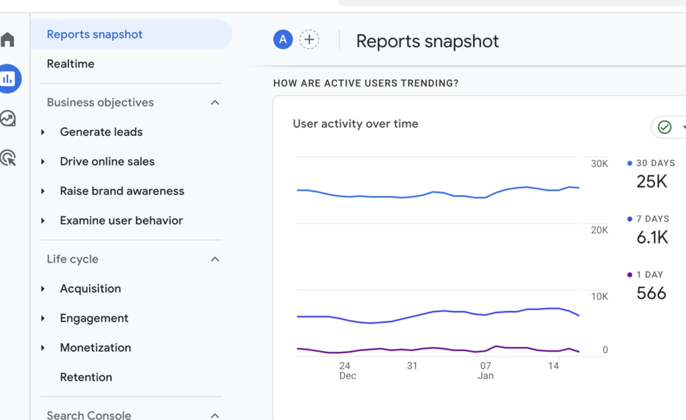Screen dimensions: 686x420
Task: Select Reports snapshot in the sidebar
Action: pyautogui.click(x=131, y=35)
